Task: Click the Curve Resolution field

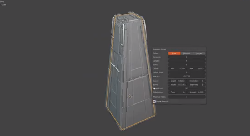Action: click(x=196, y=81)
